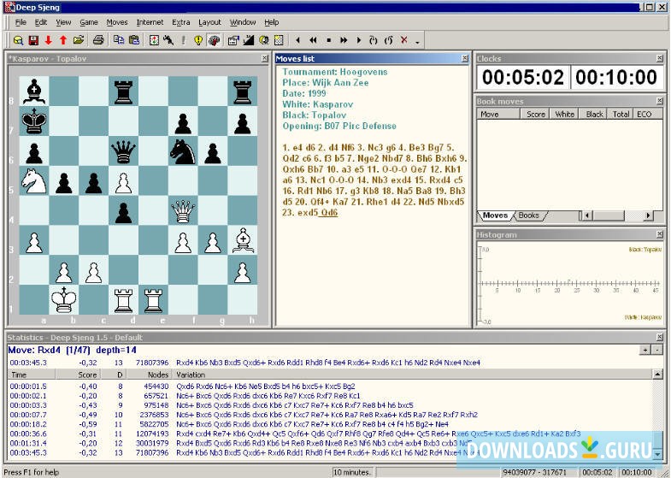Click the Book moves horizontal scrollbar right arrow
The height and width of the screenshot is (478, 671).
point(647,215)
